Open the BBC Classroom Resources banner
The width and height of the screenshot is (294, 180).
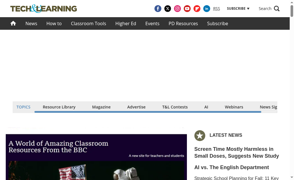pos(96,157)
